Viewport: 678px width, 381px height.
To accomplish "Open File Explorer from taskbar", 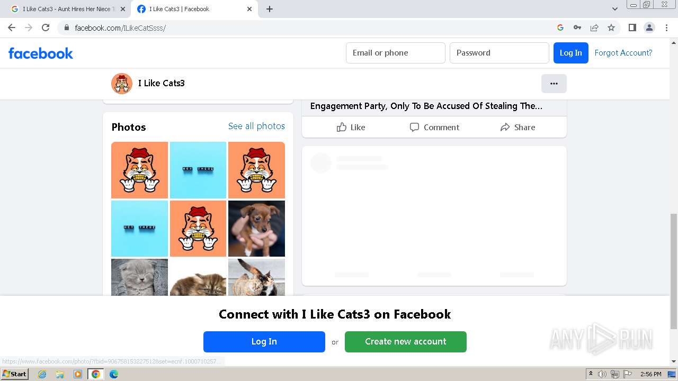I will tap(60, 374).
